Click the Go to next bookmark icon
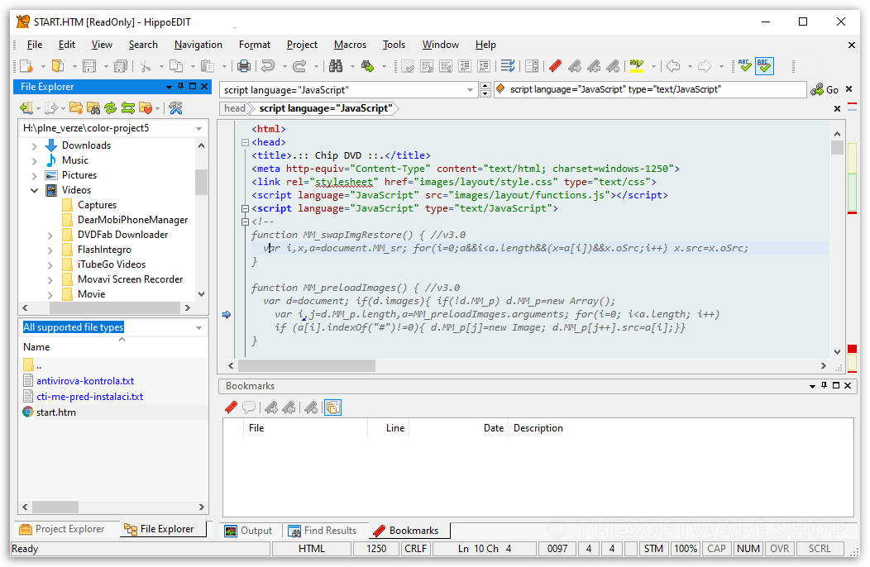The height and width of the screenshot is (567, 870). (x=575, y=66)
